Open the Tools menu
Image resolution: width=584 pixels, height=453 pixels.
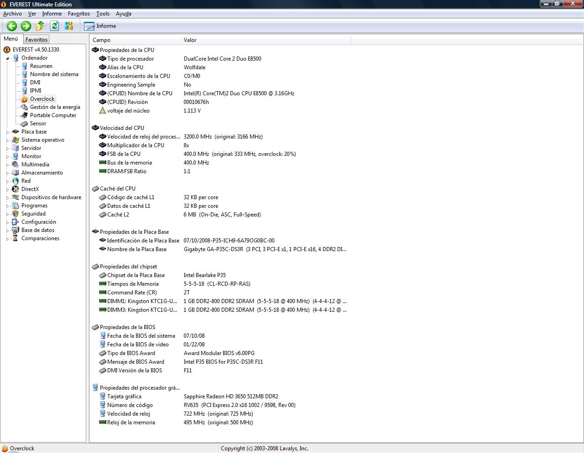[103, 14]
